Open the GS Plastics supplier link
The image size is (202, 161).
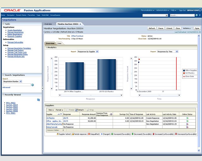pos(50,118)
